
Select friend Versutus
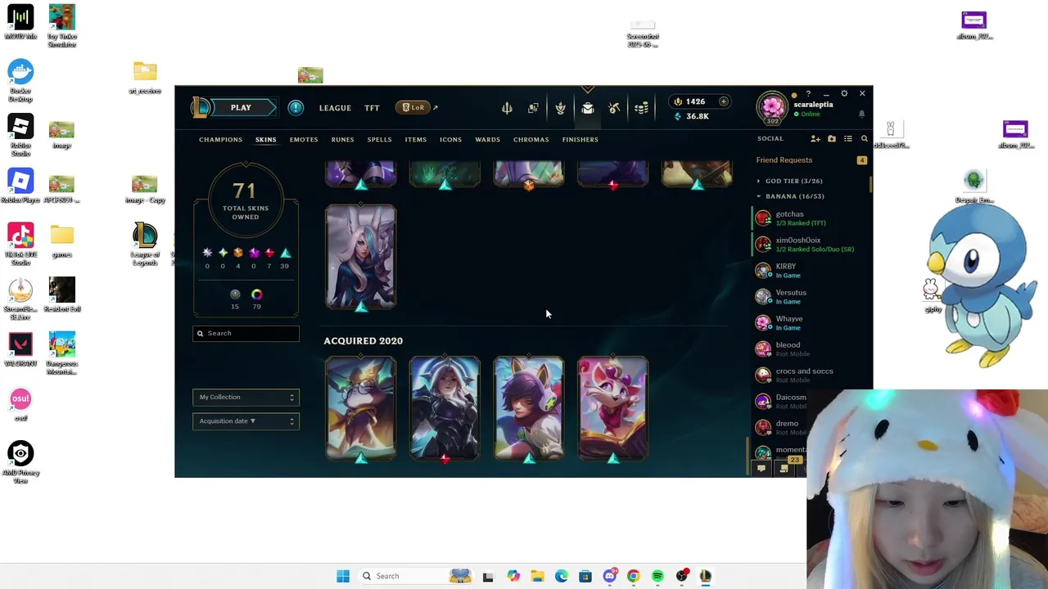811,297
